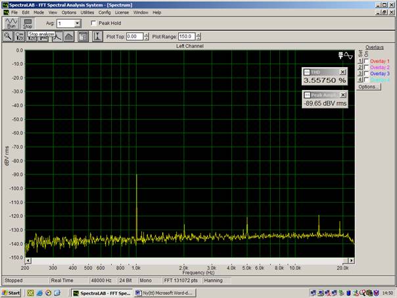This screenshot has height=298, width=397.
Task: Click the media player quick launch icon
Action: coord(48,293)
